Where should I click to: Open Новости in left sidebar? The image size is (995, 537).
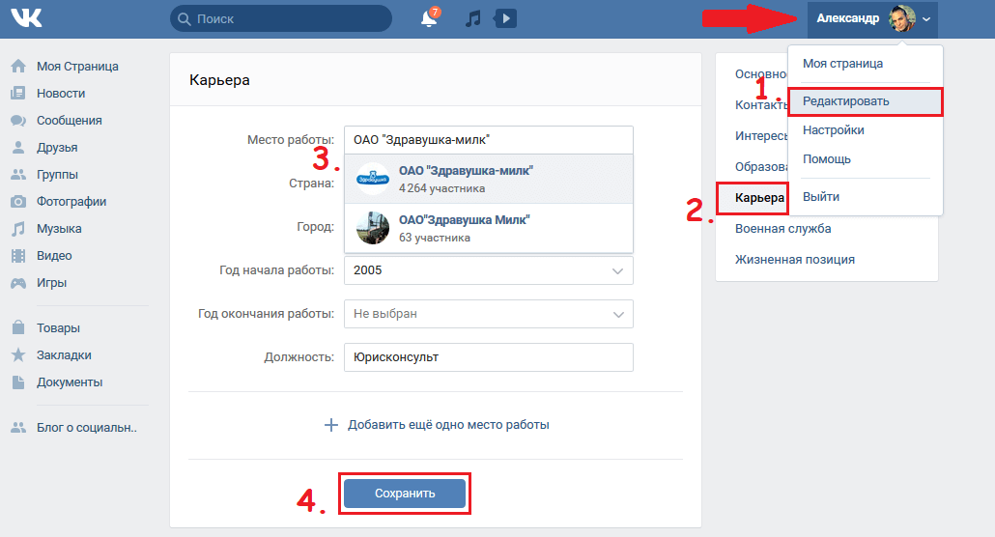[x=61, y=94]
